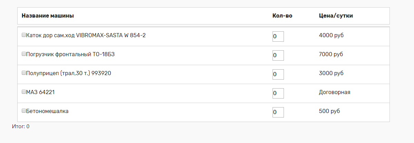Click the '7000 руб' price cell

(x=331, y=54)
